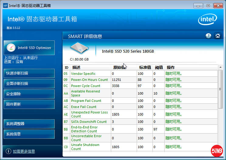Start 全面诊断扫描 full diagnostic scan
The image size is (226, 160).
pyautogui.click(x=29, y=84)
